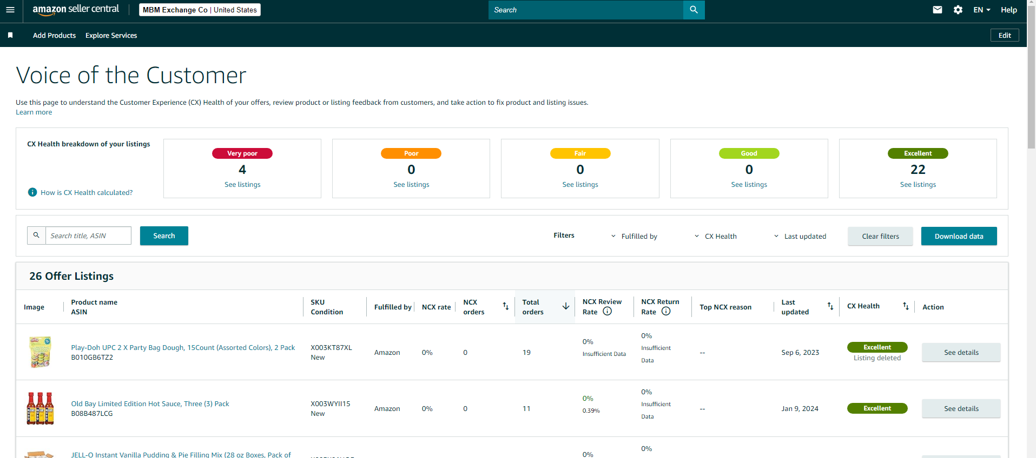This screenshot has width=1036, height=458.
Task: Open the messages envelope icon
Action: coord(938,10)
